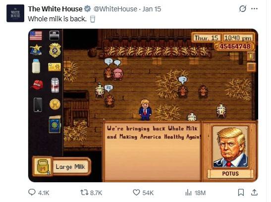Open The White House profile avatar
The height and width of the screenshot is (202, 271).
(15, 13)
